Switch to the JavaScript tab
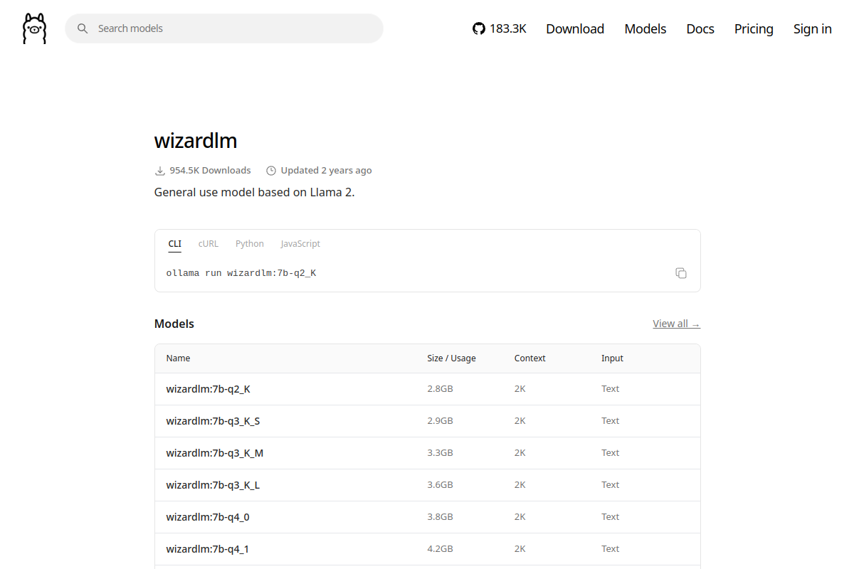 coord(300,244)
